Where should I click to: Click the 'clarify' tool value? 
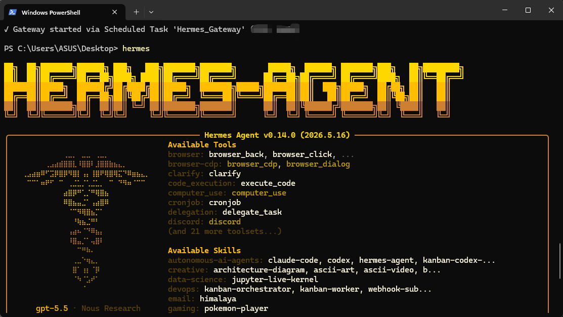[225, 174]
